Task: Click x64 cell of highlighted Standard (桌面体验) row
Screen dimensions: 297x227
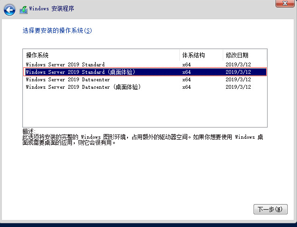Action: point(187,72)
